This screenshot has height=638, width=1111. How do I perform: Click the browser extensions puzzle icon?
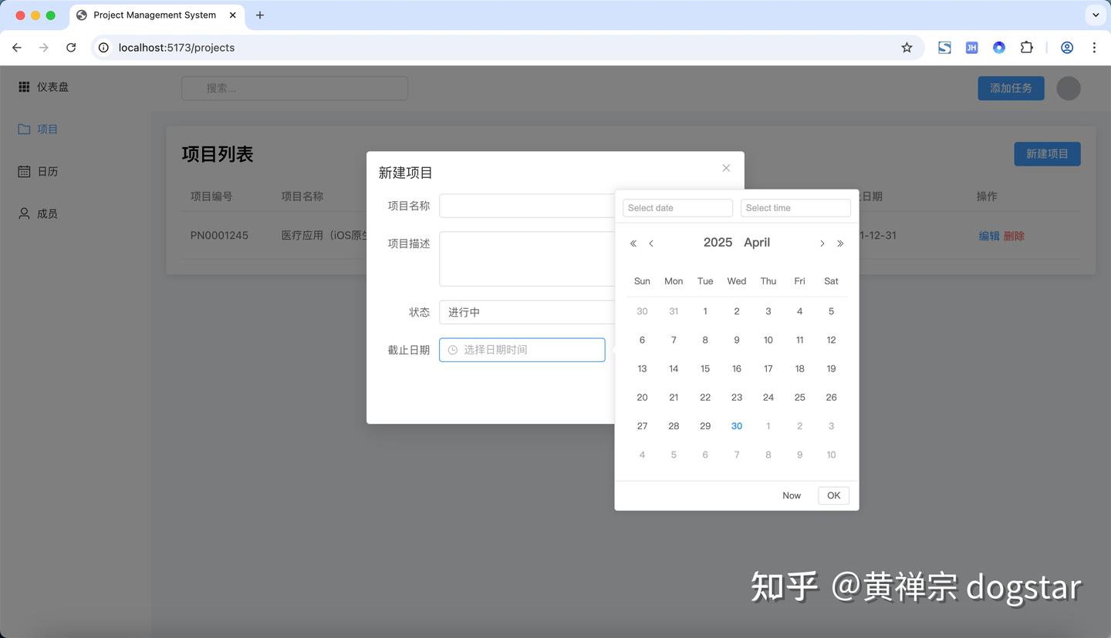pos(1027,47)
